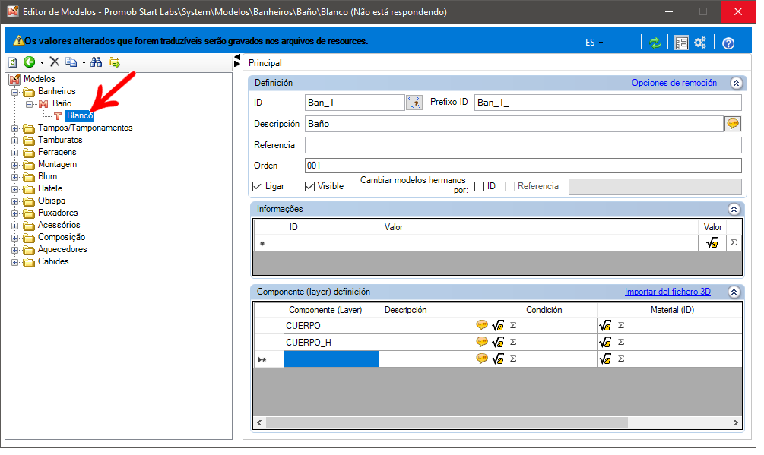Open the gears settings icon
764x455 pixels.
pos(700,43)
